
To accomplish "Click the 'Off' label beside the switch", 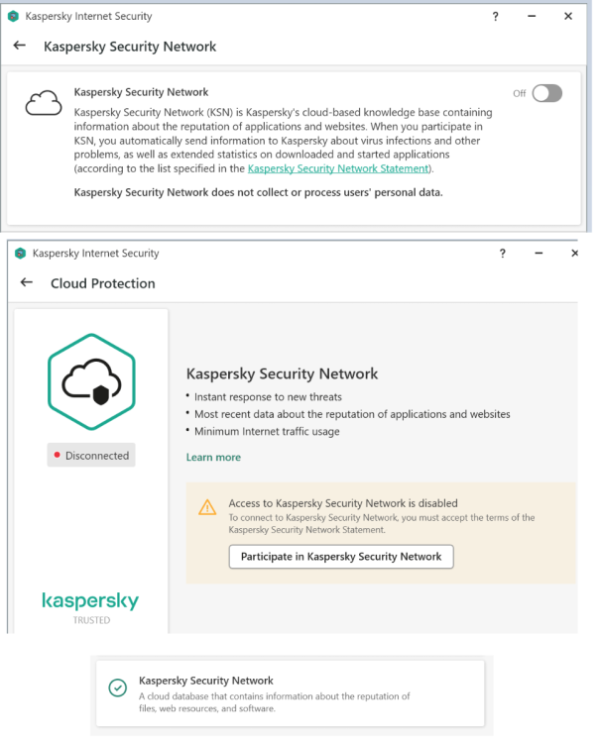I will (x=520, y=93).
